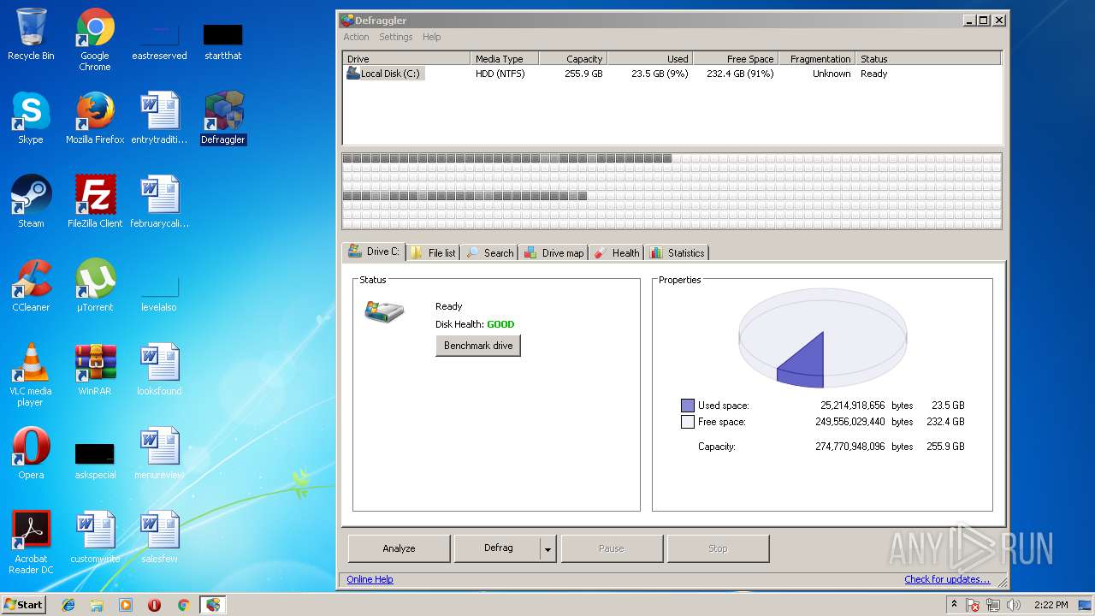The image size is (1095, 616).
Task: Click the disk usage pie chart
Action: [x=823, y=340]
